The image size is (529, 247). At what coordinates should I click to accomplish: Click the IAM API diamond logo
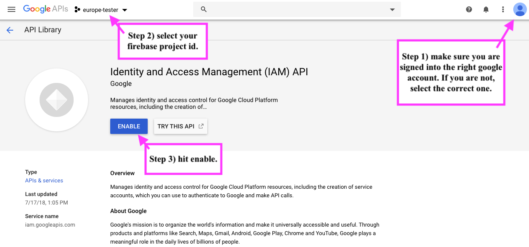pos(57,100)
